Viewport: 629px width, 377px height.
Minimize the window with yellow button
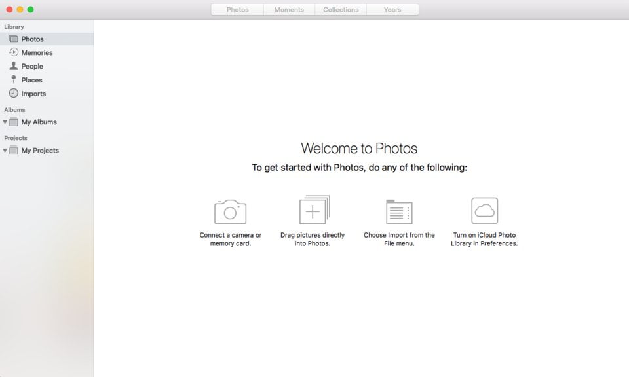click(20, 9)
